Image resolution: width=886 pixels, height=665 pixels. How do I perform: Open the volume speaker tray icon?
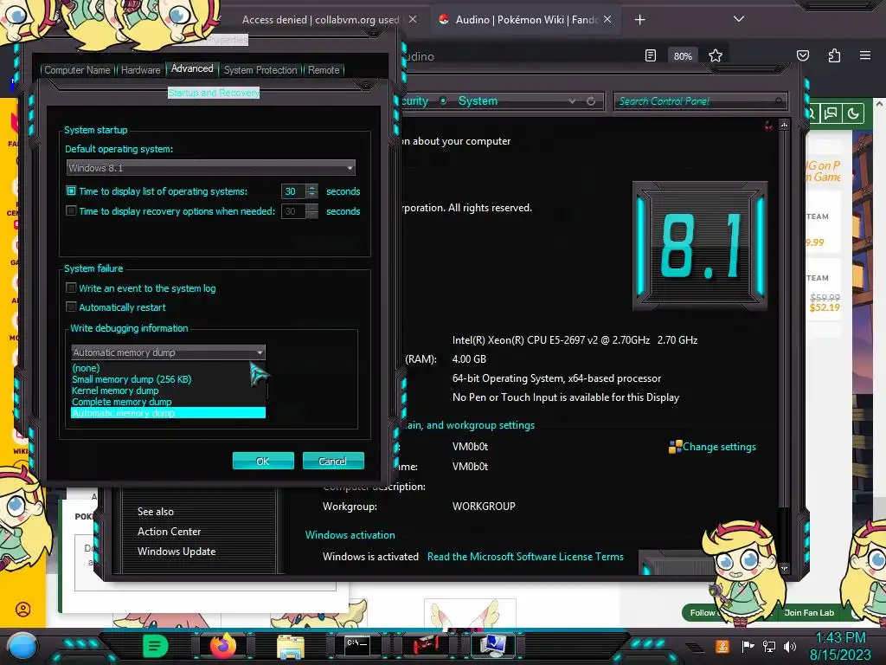(790, 646)
